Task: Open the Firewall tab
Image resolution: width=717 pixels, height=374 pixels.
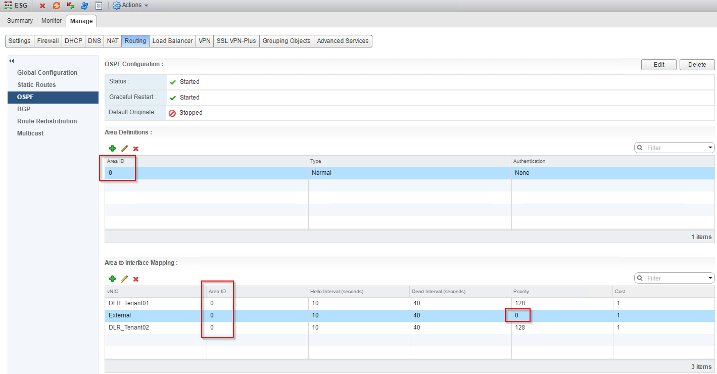Action: point(48,41)
